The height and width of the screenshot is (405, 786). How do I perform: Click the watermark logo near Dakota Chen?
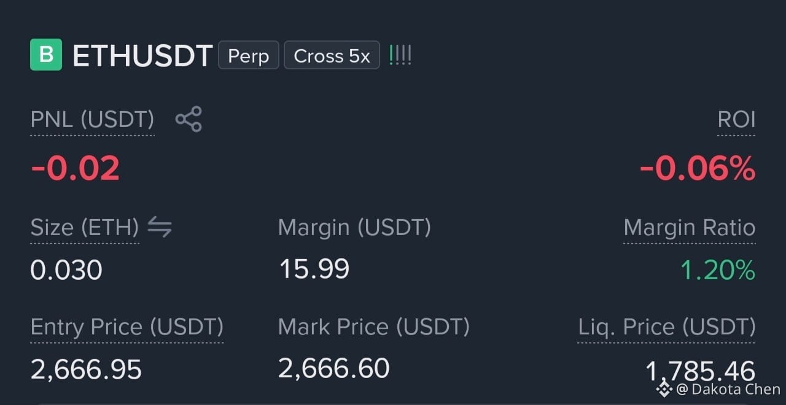pyautogui.click(x=664, y=388)
